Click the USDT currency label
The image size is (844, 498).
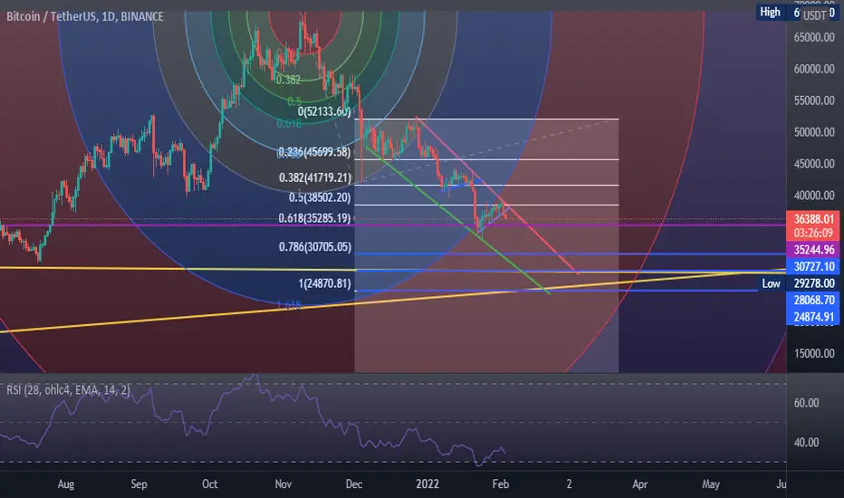814,15
